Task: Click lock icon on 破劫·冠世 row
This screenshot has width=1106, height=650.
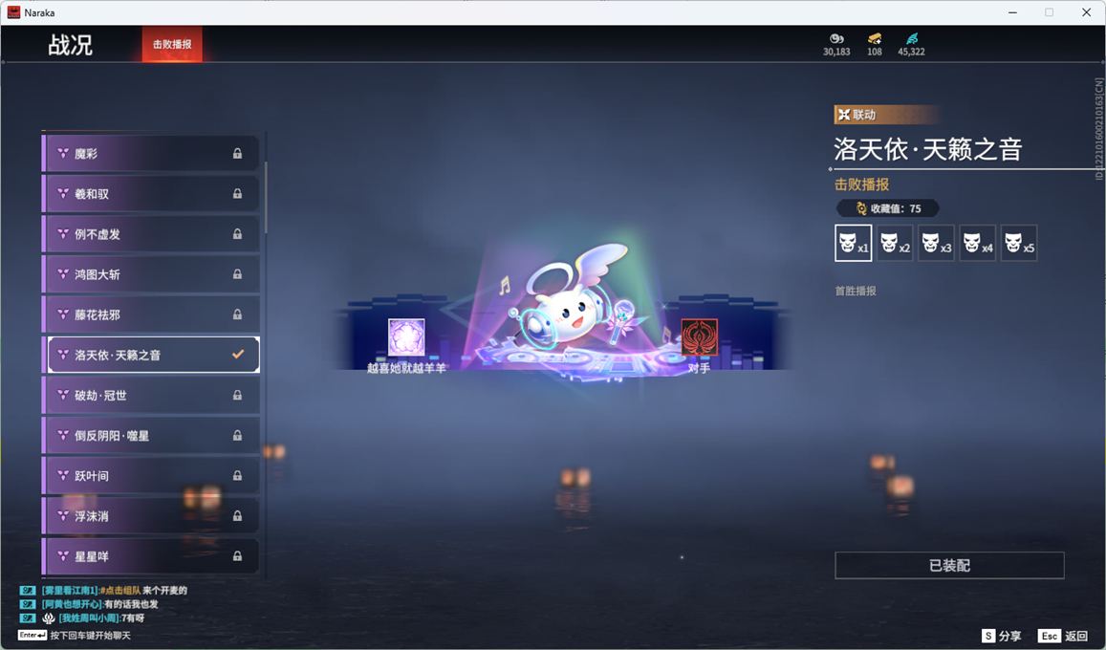Action: click(238, 395)
